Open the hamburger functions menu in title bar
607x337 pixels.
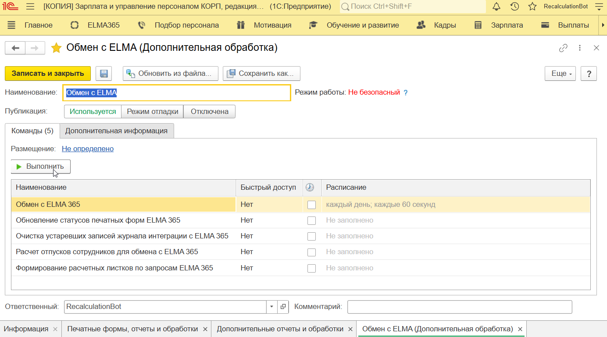click(30, 7)
